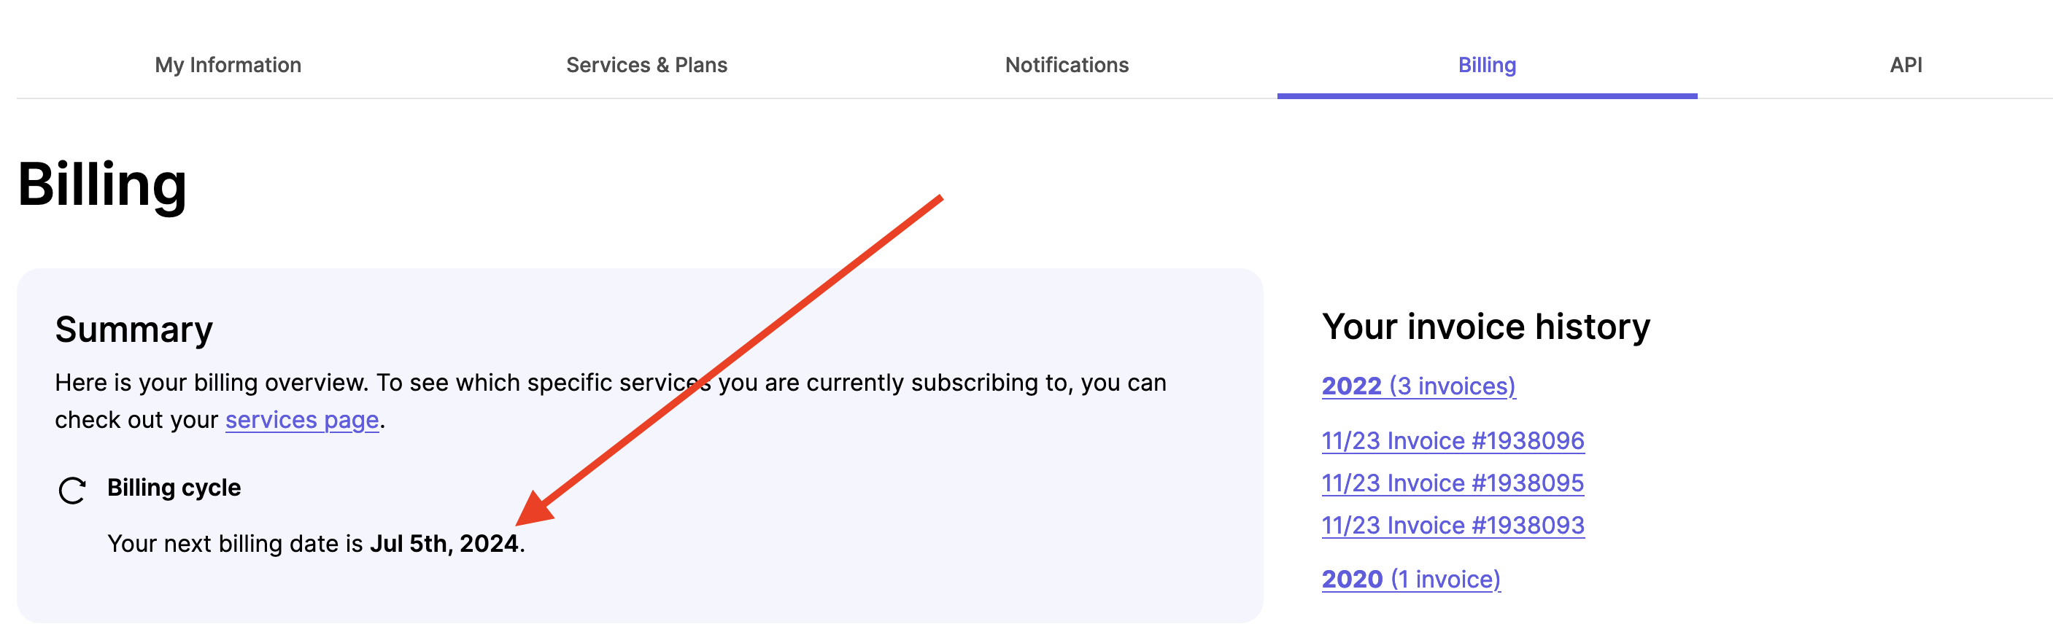The width and height of the screenshot is (2053, 624).
Task: Click the Summary heading
Action: (x=134, y=329)
